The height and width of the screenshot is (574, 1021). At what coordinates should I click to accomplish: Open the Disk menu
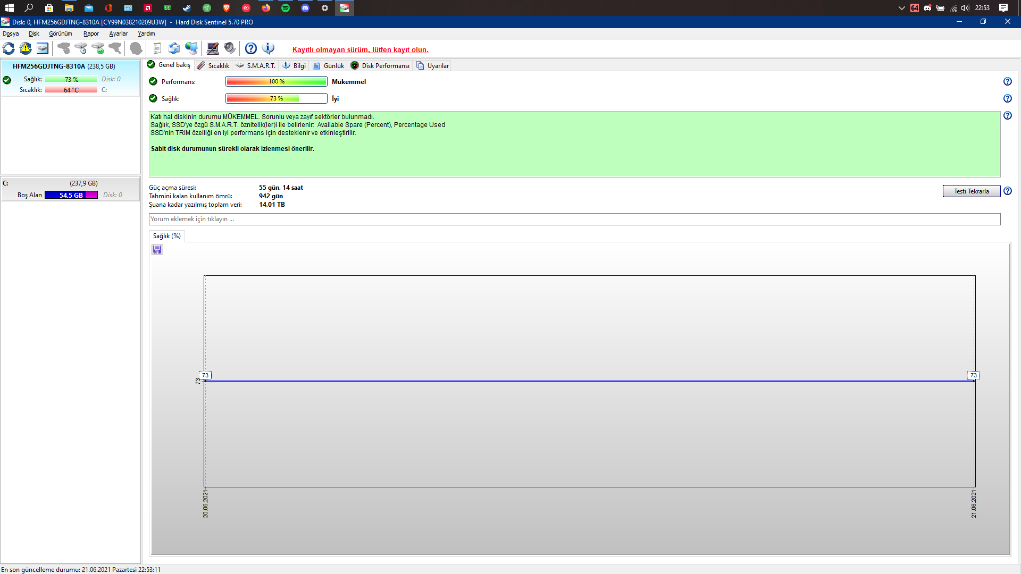click(x=34, y=33)
